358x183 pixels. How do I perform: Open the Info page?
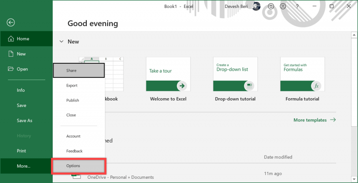point(26,90)
